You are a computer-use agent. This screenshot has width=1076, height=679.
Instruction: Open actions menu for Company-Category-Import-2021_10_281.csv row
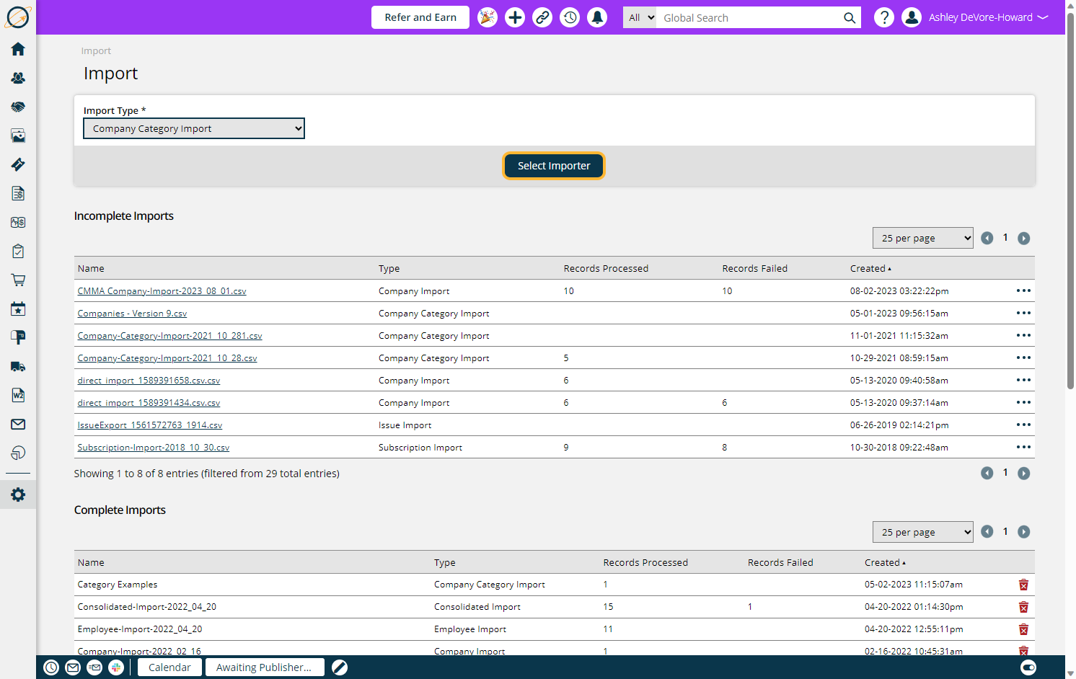click(x=1023, y=335)
